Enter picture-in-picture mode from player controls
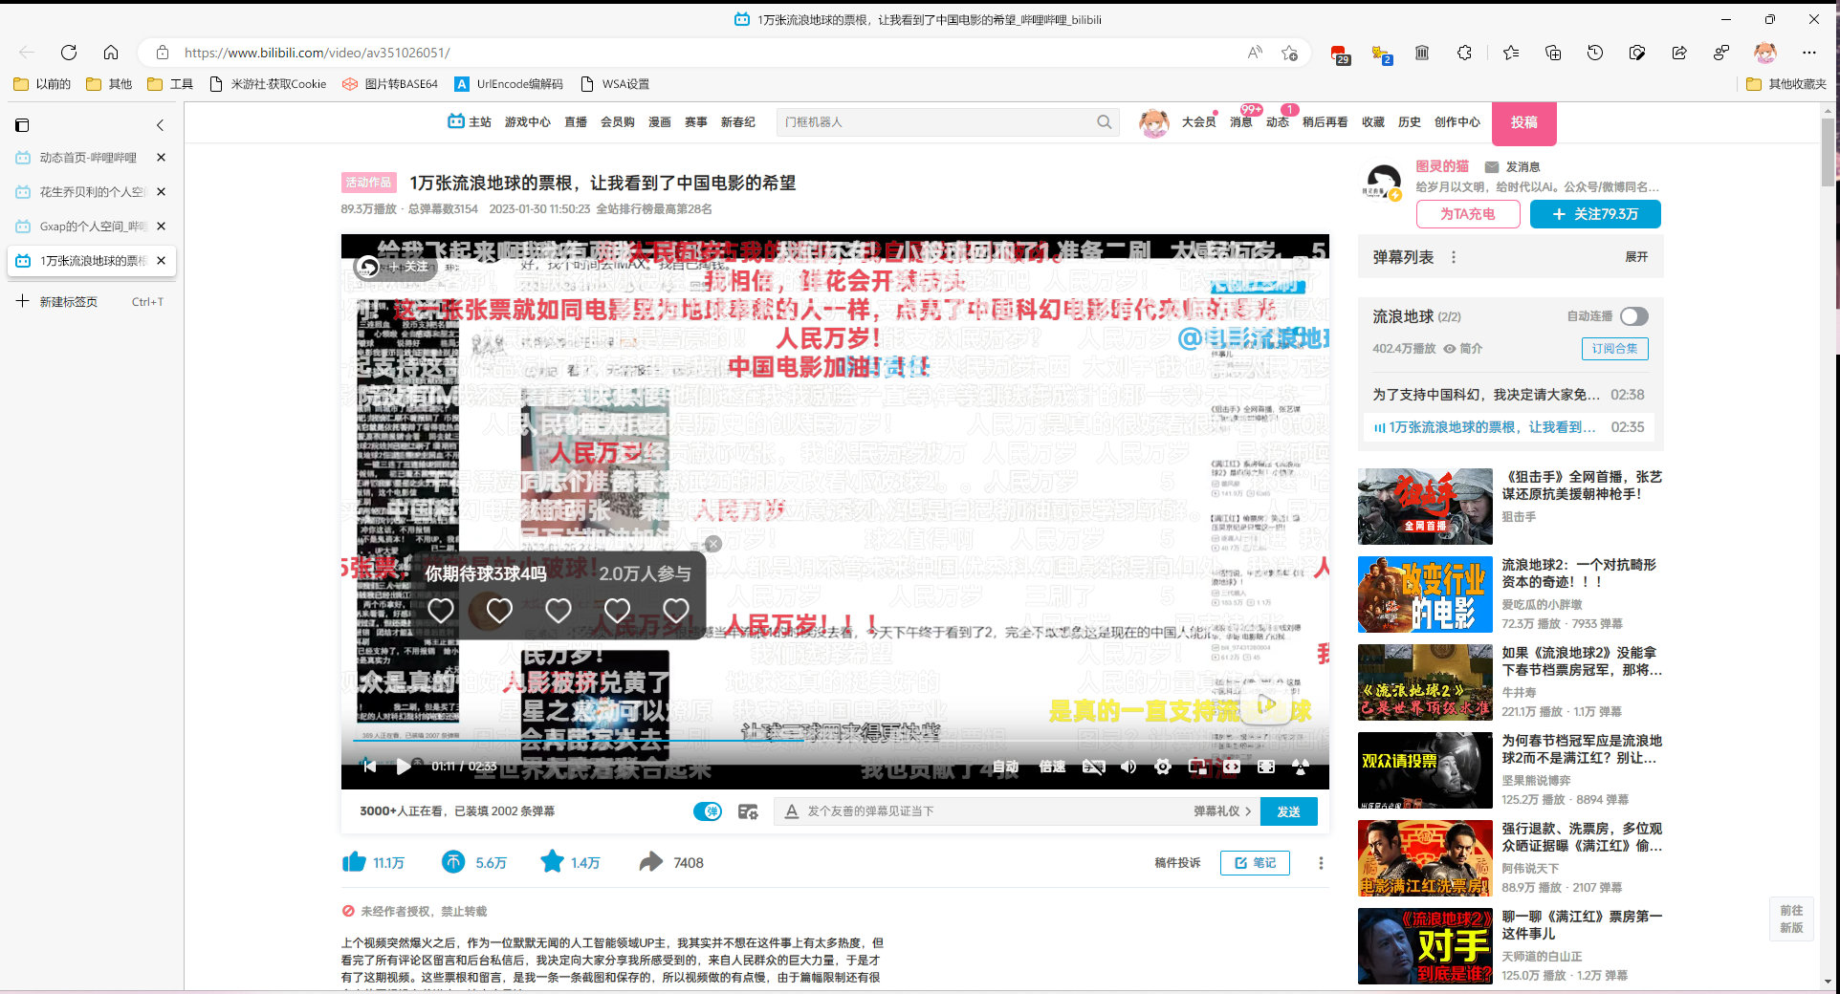The height and width of the screenshot is (994, 1840). point(1196,767)
